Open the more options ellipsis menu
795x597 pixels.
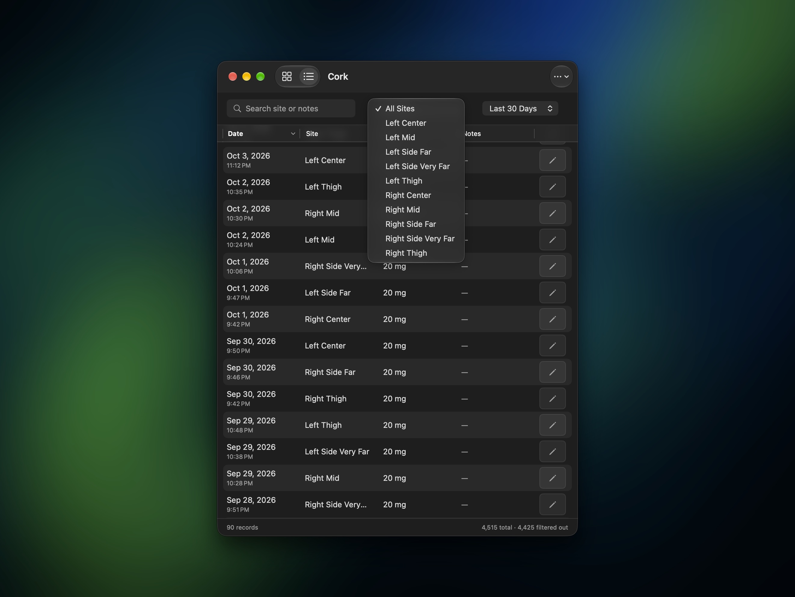(561, 77)
